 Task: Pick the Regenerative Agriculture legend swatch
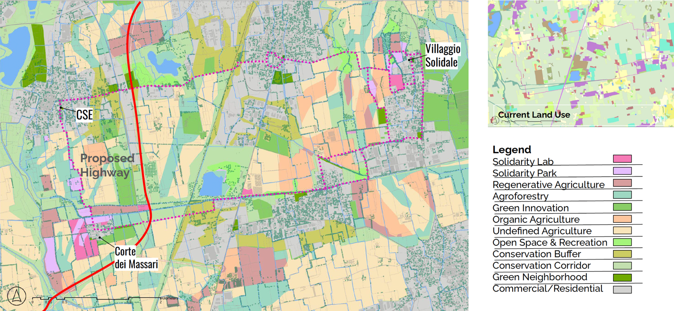point(622,183)
